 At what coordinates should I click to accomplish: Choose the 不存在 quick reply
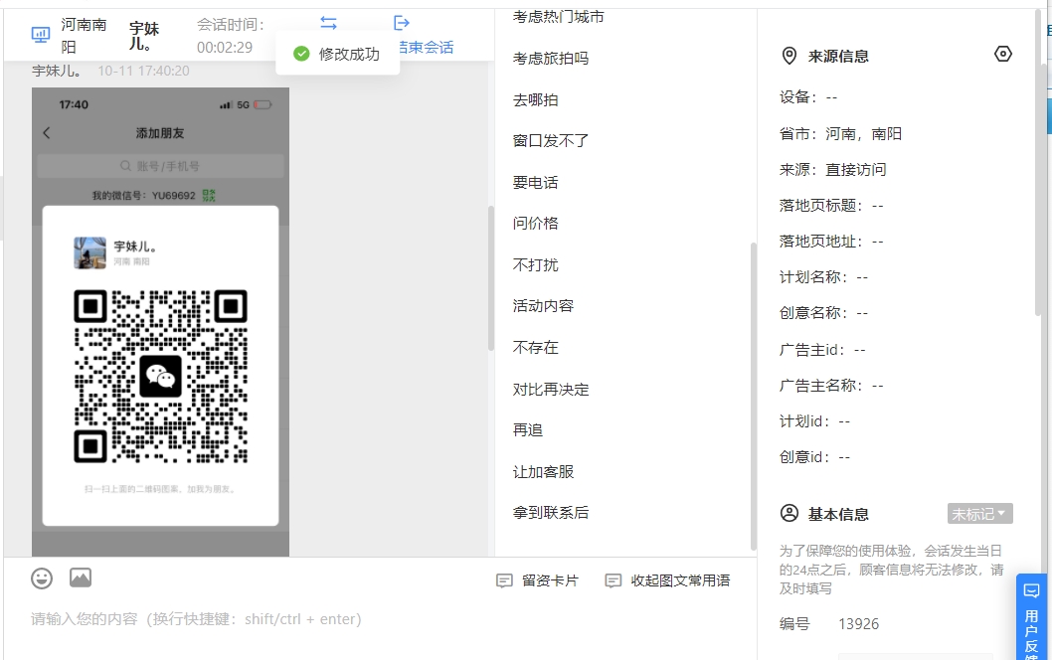pos(535,348)
